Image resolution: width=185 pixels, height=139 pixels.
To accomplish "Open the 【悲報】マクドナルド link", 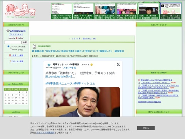I will pyautogui.click(x=158, y=86).
